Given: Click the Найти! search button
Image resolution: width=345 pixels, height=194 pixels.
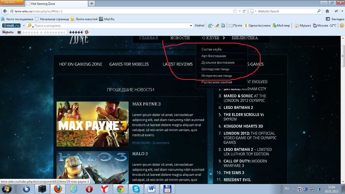Looking at the screenshot, I should pos(200,26).
